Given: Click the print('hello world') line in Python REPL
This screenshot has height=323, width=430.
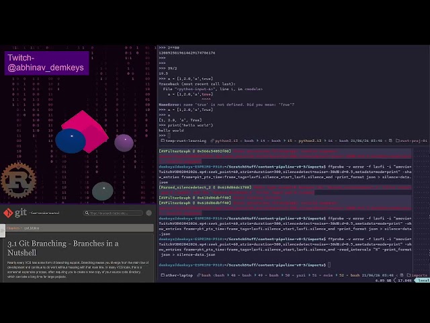Looking at the screenshot, I should click(x=186, y=125).
